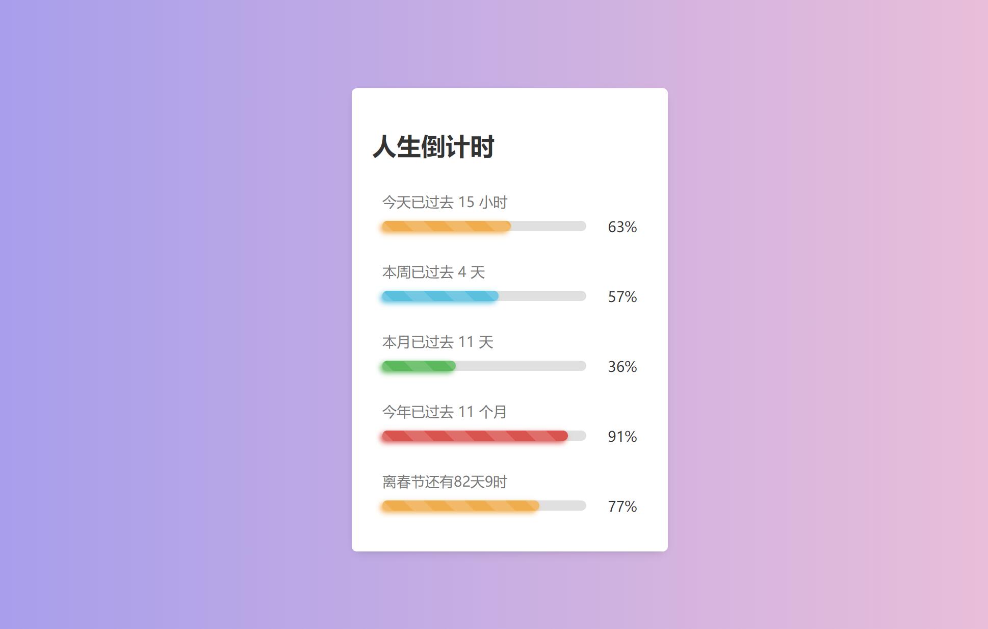Click the 36% percentage text
This screenshot has height=629, width=988.
(x=622, y=367)
